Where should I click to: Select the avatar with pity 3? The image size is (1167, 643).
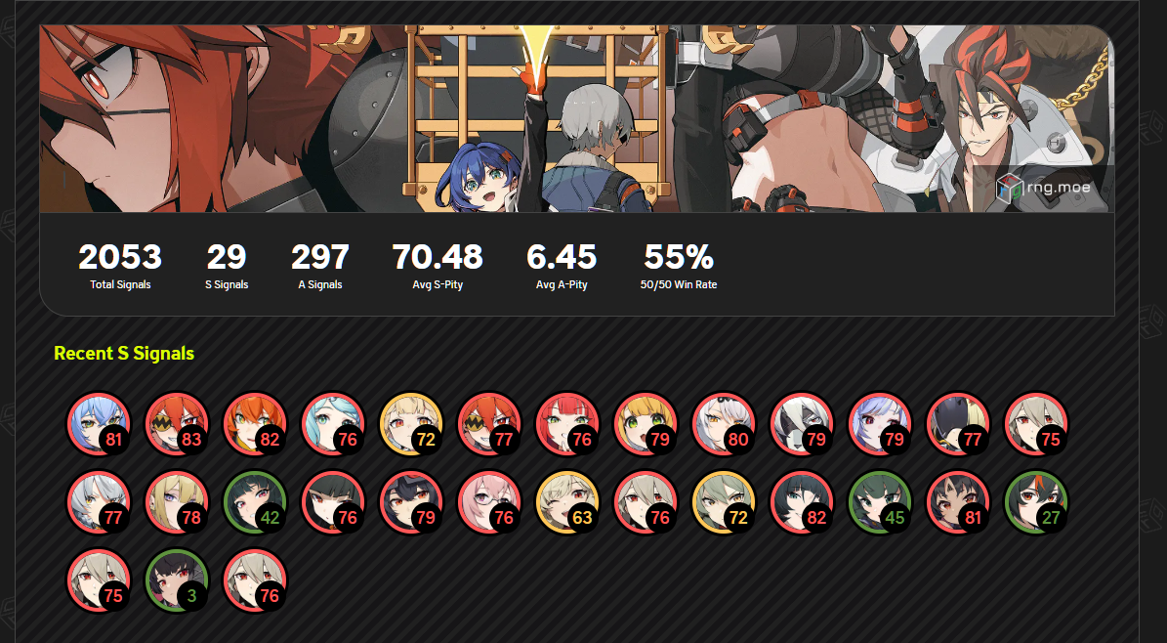[177, 581]
